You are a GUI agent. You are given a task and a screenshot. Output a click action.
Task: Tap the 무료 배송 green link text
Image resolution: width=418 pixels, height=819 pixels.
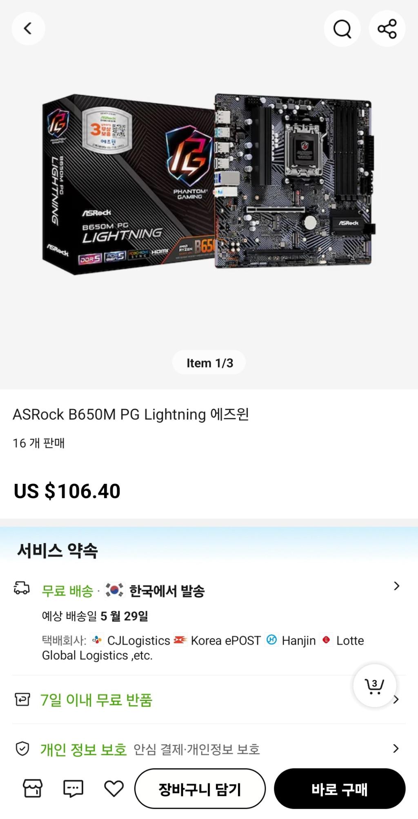68,591
